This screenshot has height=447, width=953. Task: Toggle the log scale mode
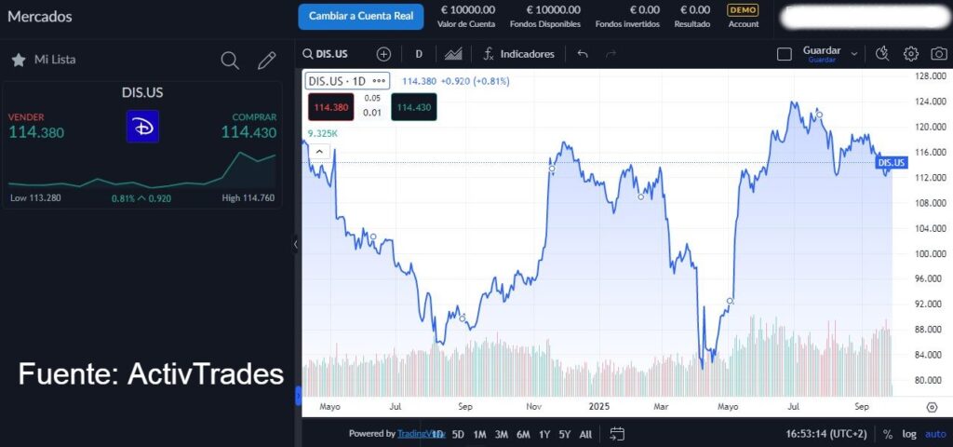[x=909, y=434]
